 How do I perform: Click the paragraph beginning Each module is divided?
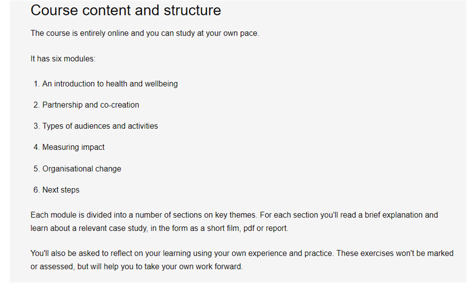pos(234,222)
